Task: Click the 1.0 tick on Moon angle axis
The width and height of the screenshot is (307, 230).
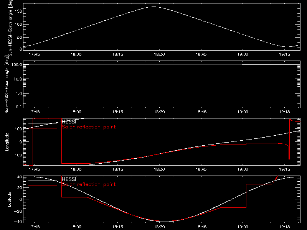Action: click(19, 94)
